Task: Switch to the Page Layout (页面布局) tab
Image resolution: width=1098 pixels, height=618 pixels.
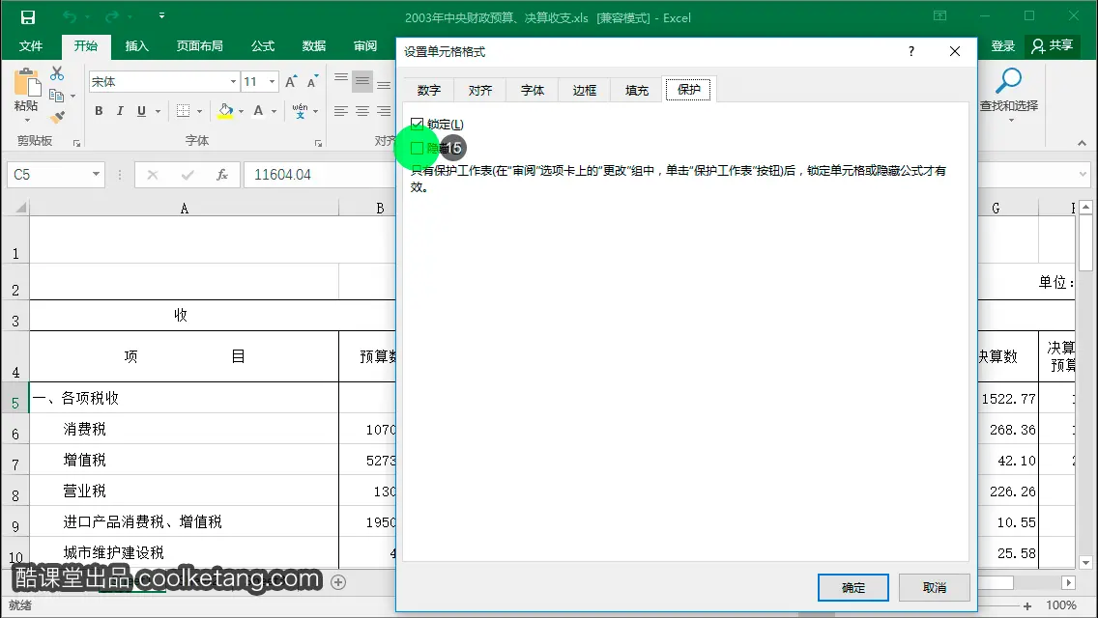Action: (199, 45)
